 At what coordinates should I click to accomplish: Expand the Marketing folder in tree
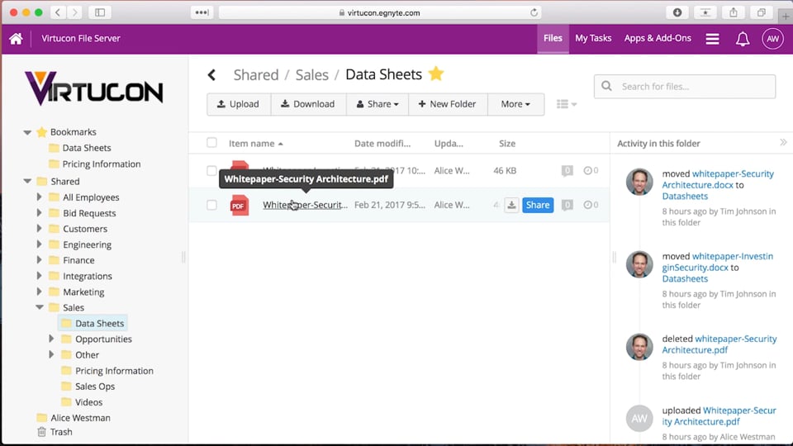39,292
